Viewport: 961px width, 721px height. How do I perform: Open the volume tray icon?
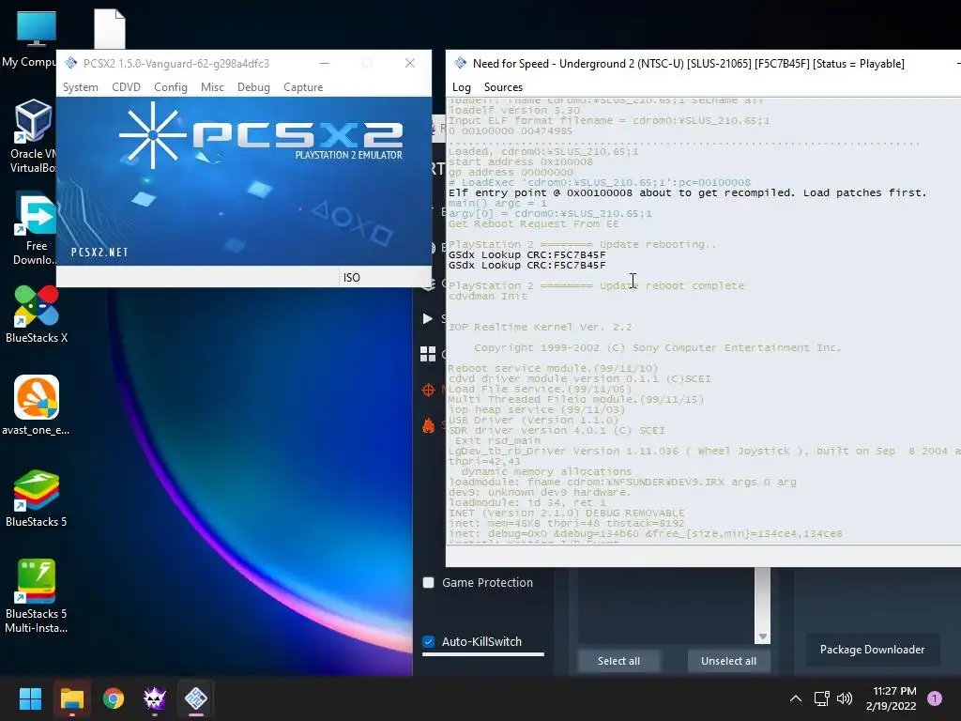tap(845, 698)
